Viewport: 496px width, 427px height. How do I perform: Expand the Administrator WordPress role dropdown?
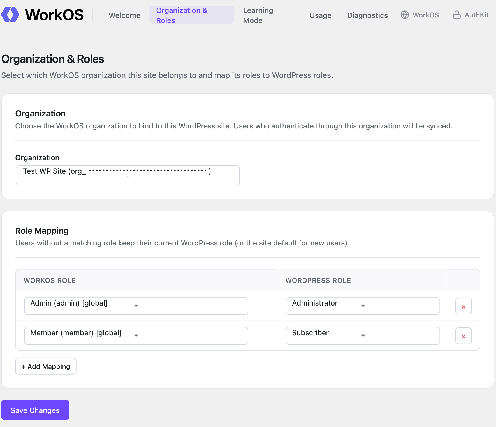click(363, 306)
